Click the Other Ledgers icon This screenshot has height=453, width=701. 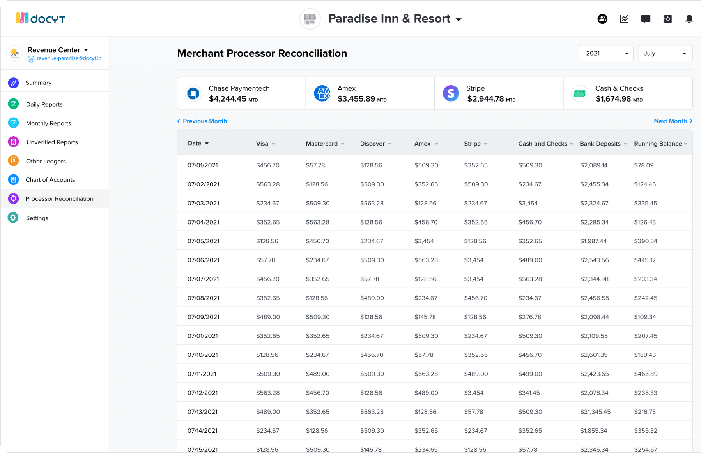coord(13,161)
